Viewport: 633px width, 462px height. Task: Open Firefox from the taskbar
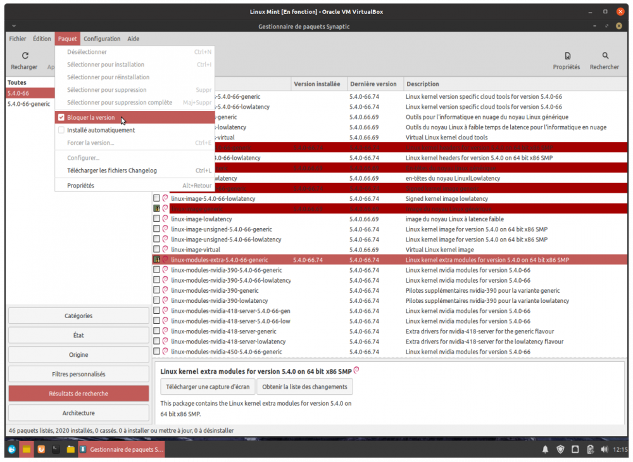pos(41,449)
